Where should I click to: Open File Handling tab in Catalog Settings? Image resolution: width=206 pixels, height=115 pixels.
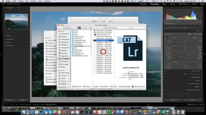(102, 21)
